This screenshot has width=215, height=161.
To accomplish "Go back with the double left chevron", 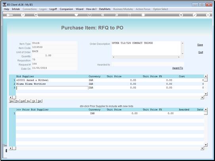I will [103, 15].
